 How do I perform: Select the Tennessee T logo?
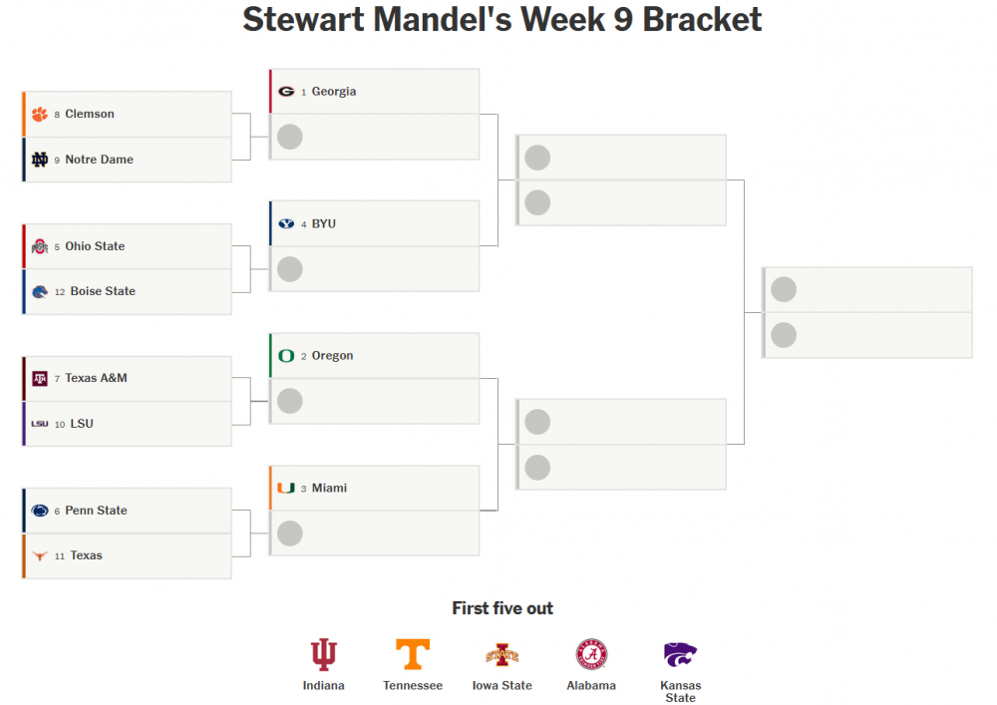[x=413, y=655]
